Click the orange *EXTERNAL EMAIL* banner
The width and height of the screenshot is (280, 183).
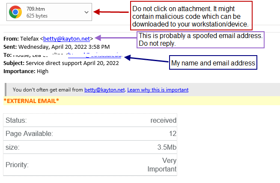pyautogui.click(x=31, y=101)
